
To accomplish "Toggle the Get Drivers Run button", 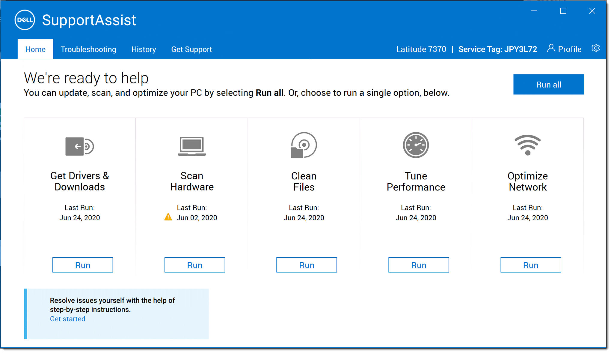I will coord(82,265).
